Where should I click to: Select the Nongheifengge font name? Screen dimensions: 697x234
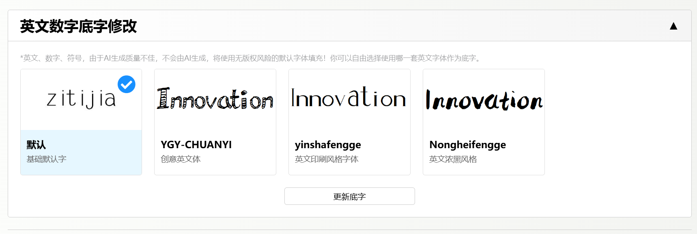point(467,145)
